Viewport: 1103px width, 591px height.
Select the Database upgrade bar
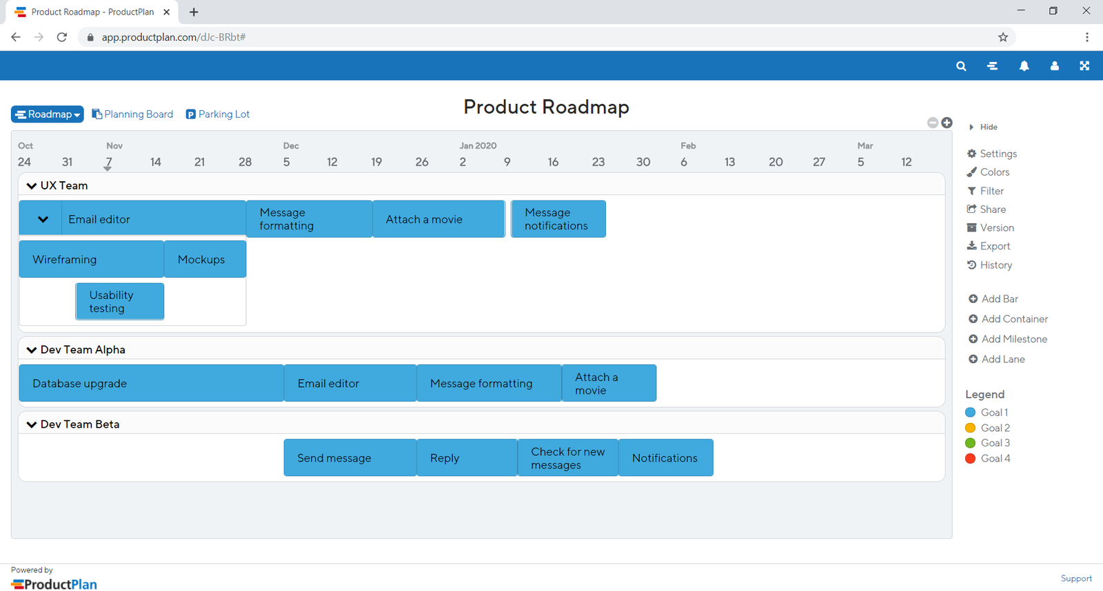(x=151, y=384)
